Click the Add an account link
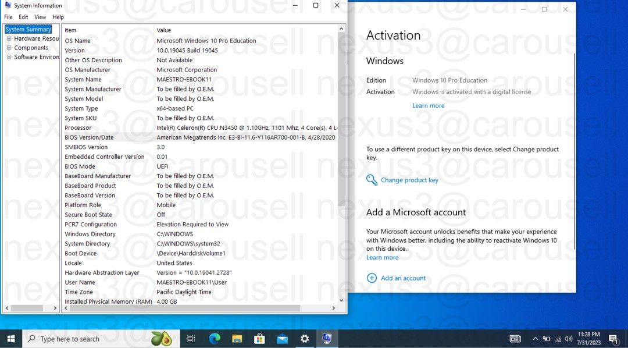This screenshot has height=348, width=628. coord(403,278)
